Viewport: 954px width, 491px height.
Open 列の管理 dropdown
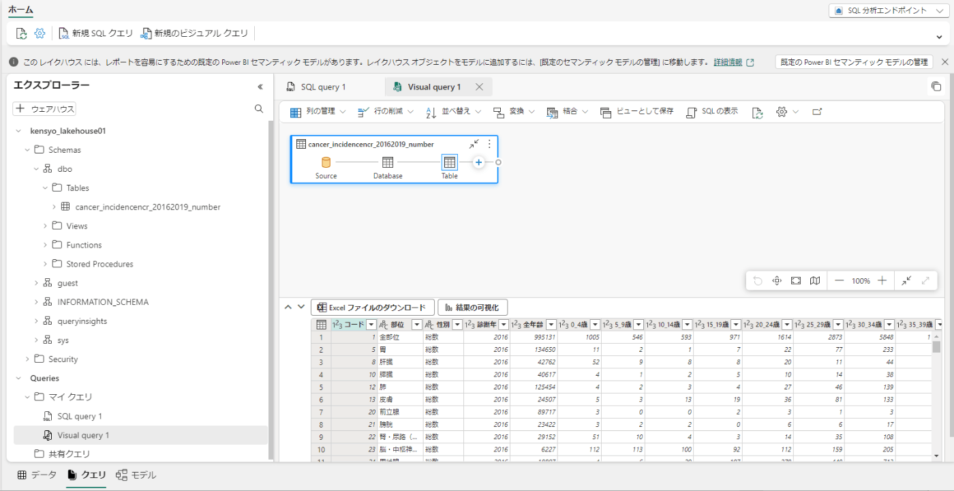pos(318,112)
